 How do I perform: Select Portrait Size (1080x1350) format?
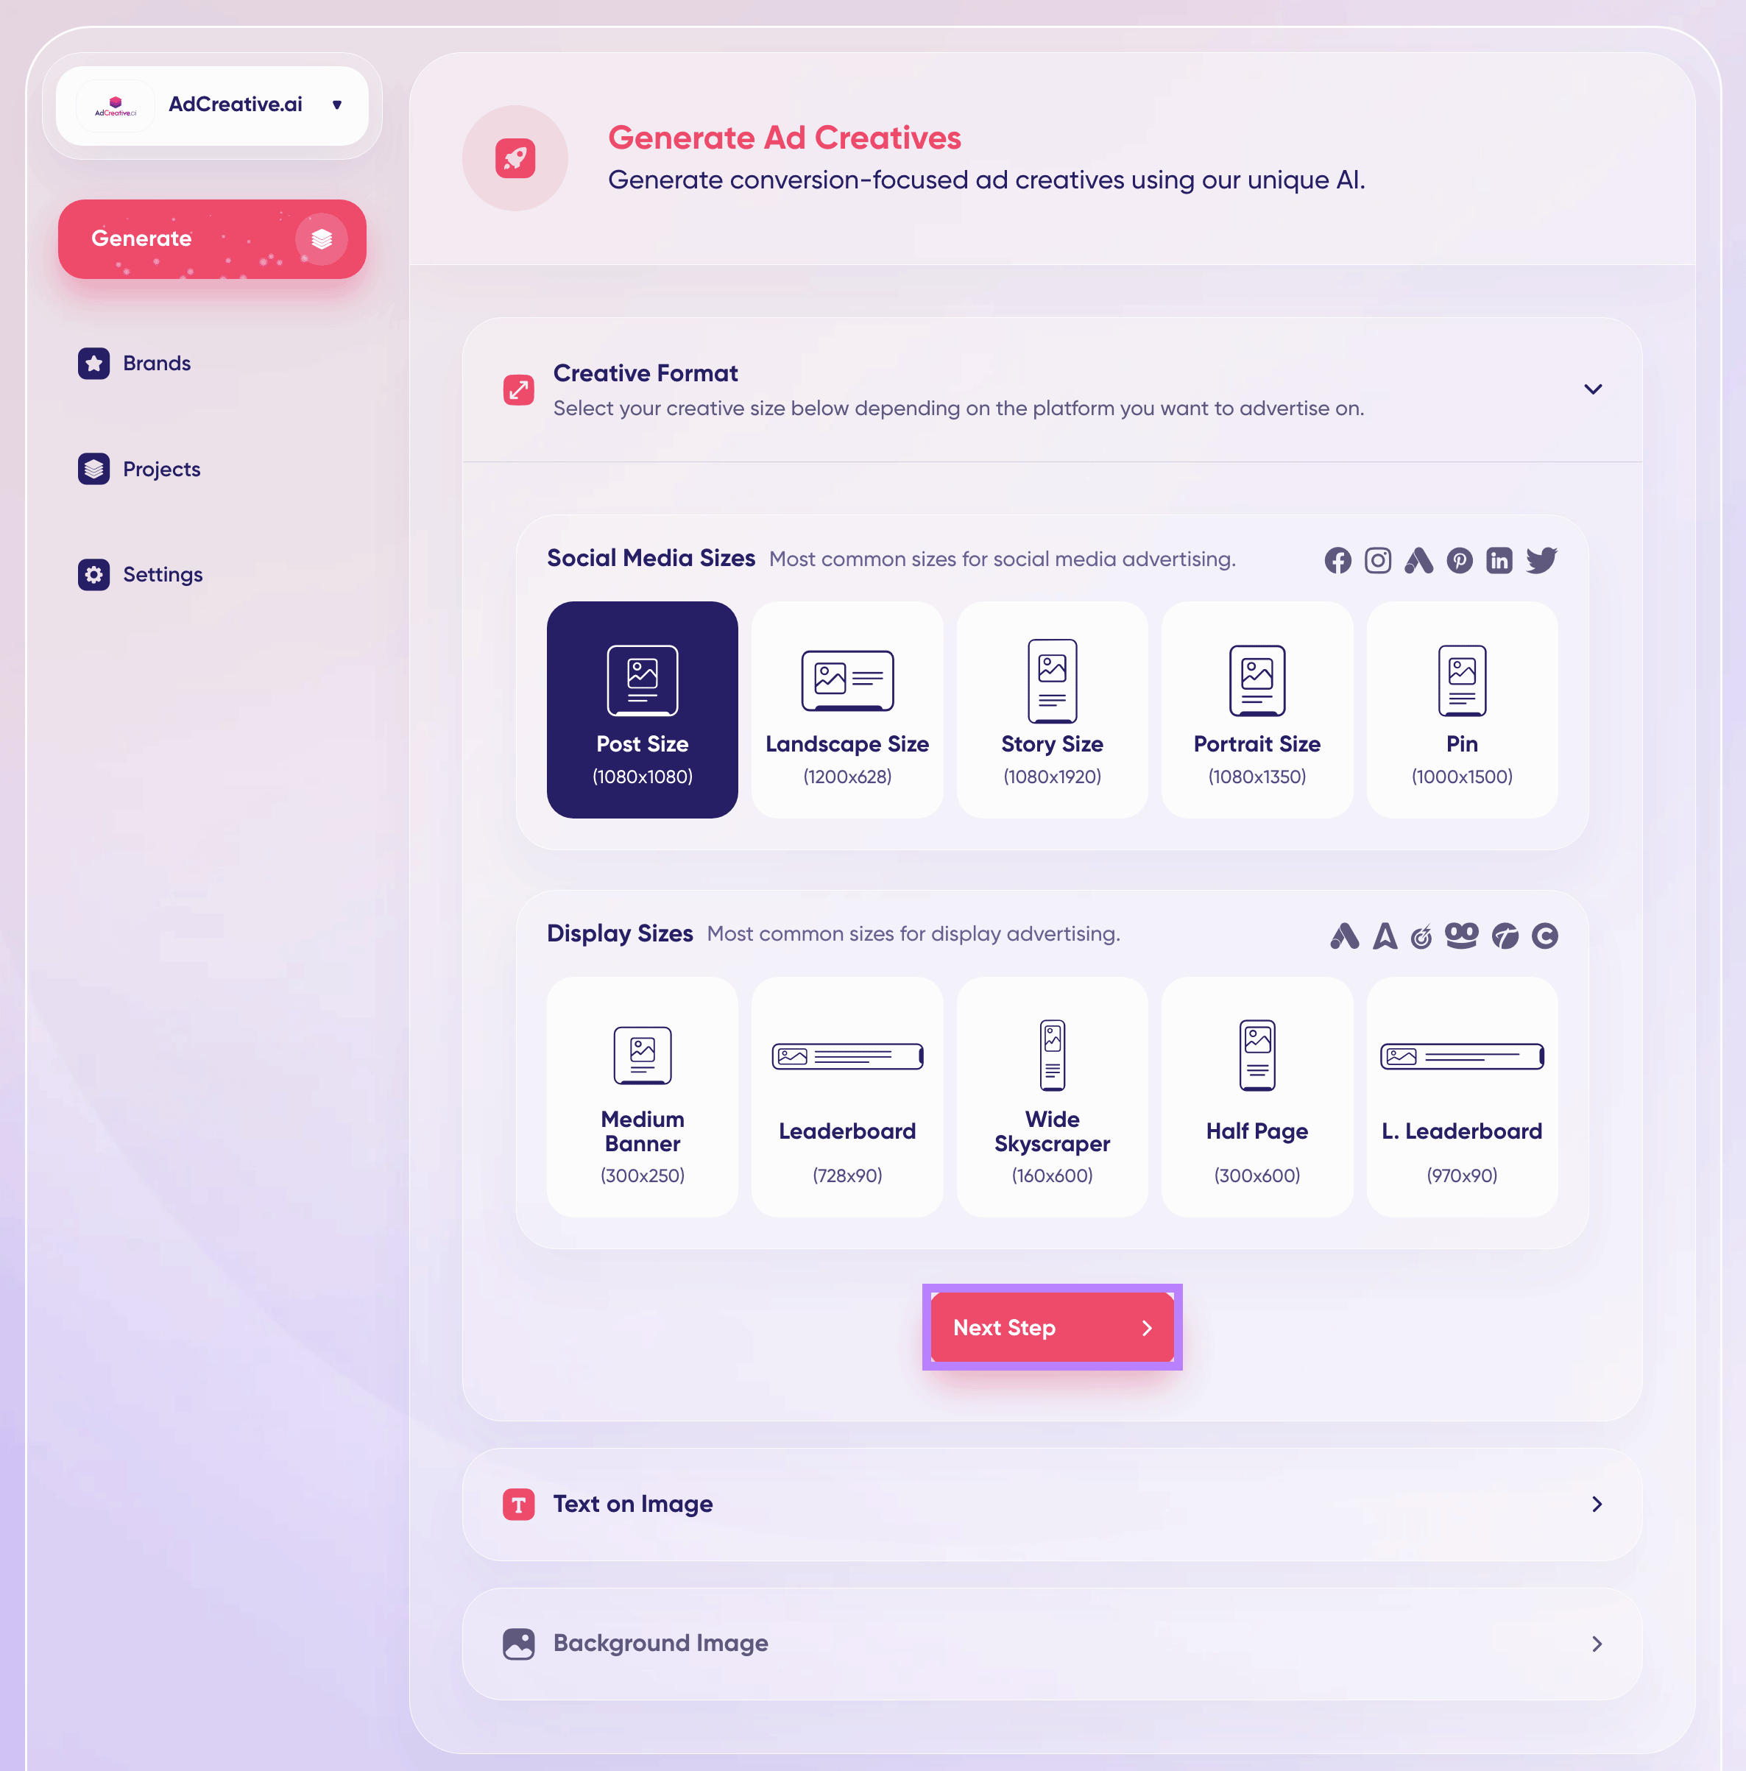pyautogui.click(x=1257, y=710)
